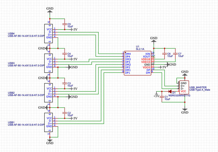Screen dimensions: 218x152
Task: Select the C2 capacitor symbol
Action: tap(64, 113)
